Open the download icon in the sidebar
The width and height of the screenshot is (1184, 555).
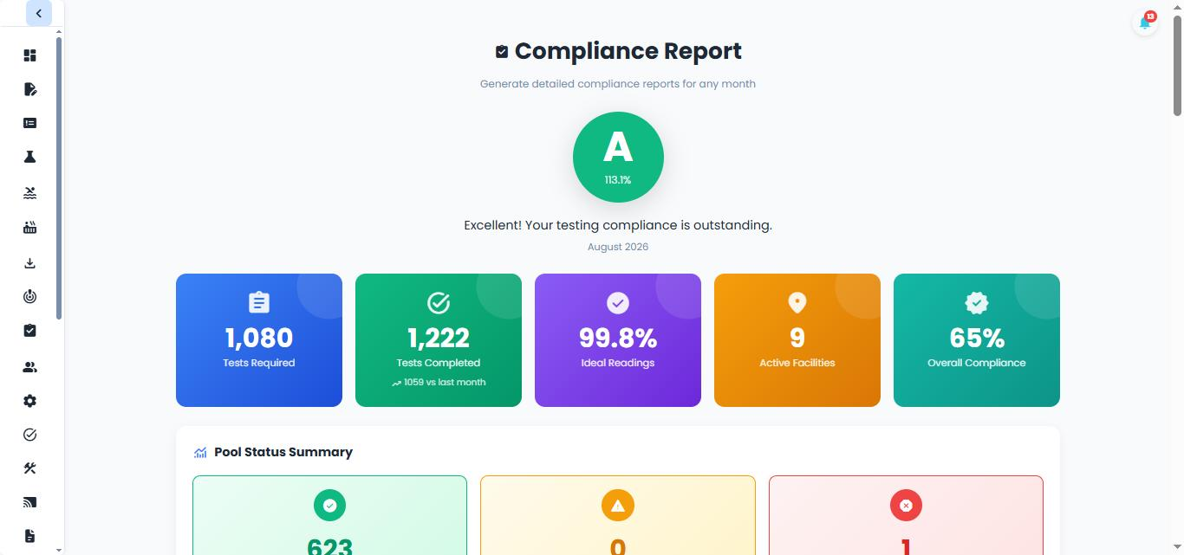(x=29, y=263)
